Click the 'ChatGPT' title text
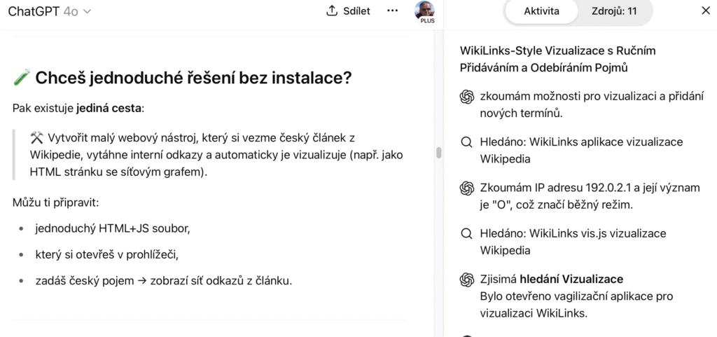 pyautogui.click(x=34, y=11)
